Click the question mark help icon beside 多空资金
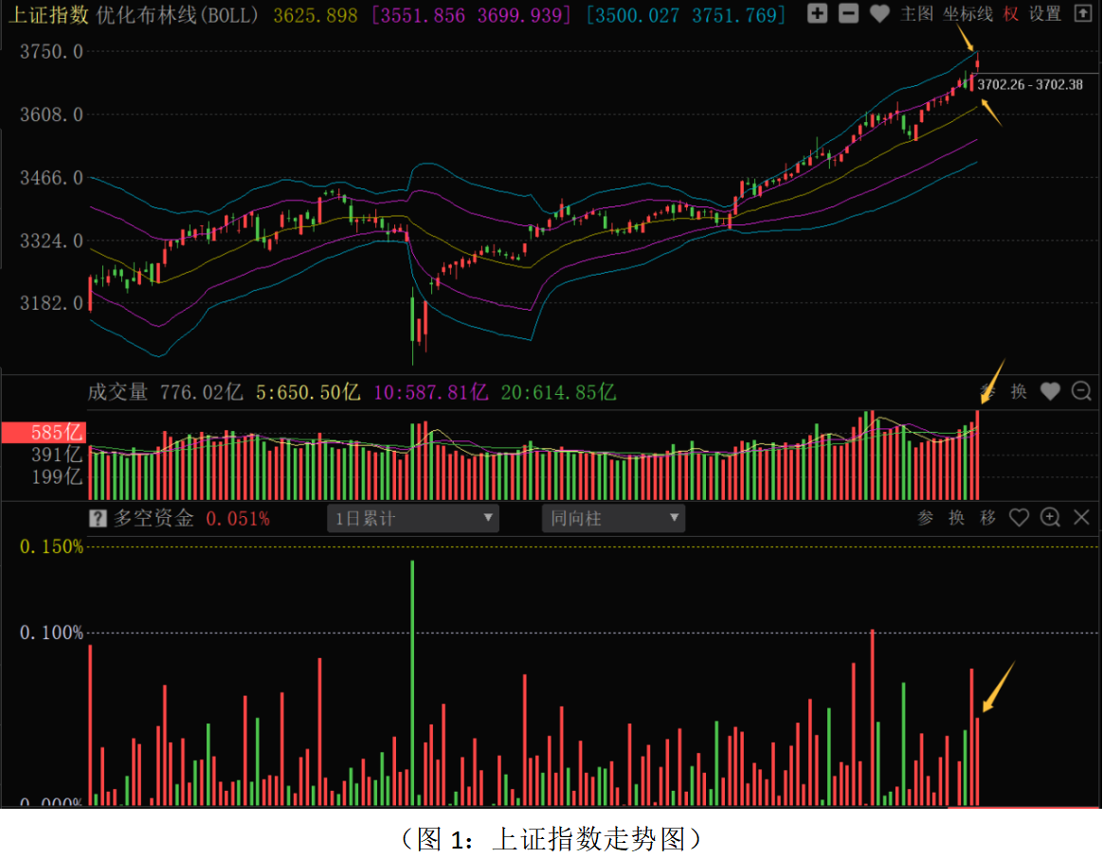1103x858 pixels. pos(98,518)
